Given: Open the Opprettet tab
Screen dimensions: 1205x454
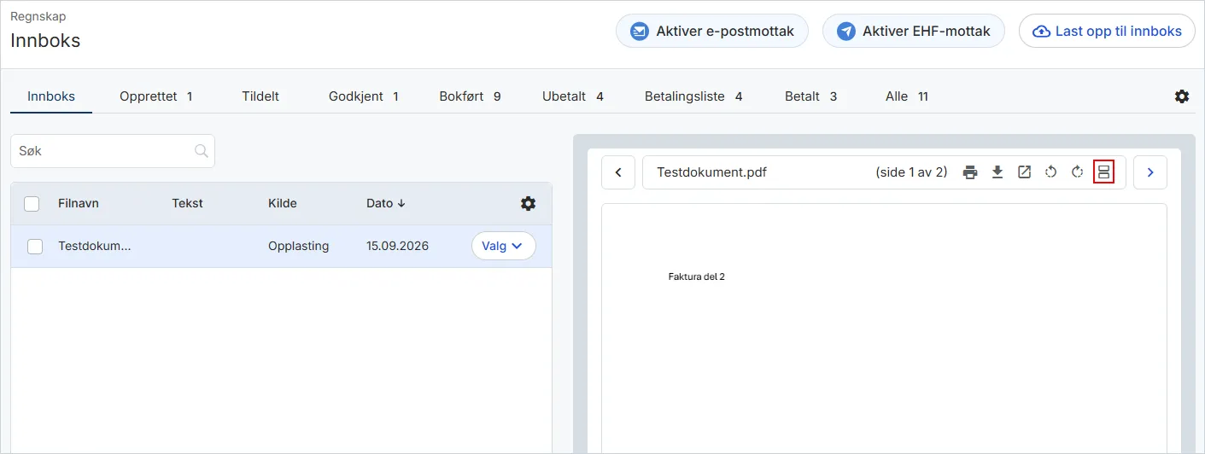Looking at the screenshot, I should coord(156,96).
